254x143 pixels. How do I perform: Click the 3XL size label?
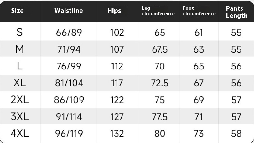(x=20, y=116)
